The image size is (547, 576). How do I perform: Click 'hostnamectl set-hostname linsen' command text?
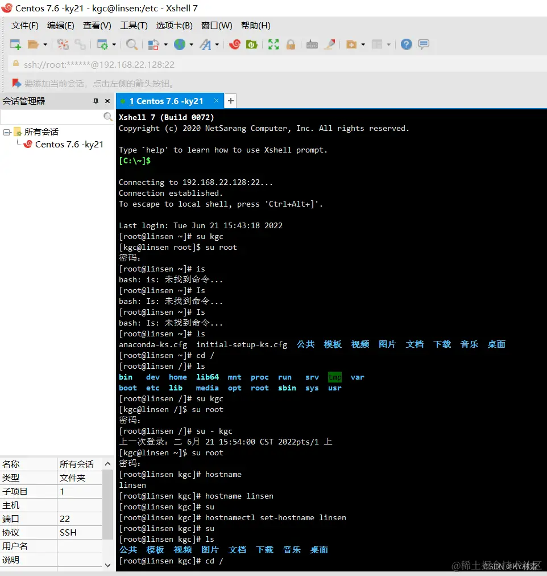pyautogui.click(x=276, y=517)
